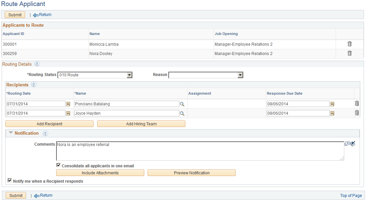The height and width of the screenshot is (202, 367).
Task: Open the Routing Status dropdown
Action: tap(129, 75)
